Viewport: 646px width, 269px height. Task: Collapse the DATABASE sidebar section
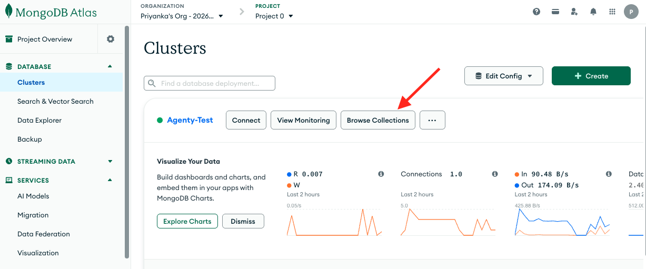(x=110, y=66)
